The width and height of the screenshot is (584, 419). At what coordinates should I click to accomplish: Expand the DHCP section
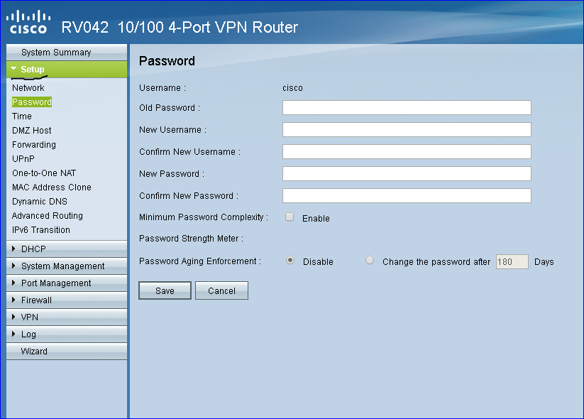pyautogui.click(x=67, y=249)
